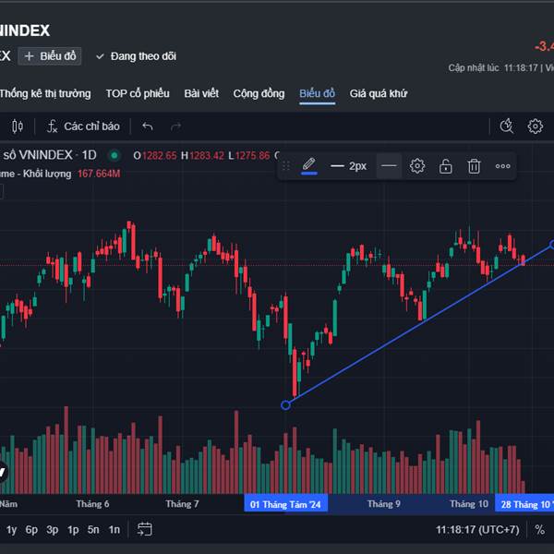Select the trend line end anchor point

coord(552,244)
